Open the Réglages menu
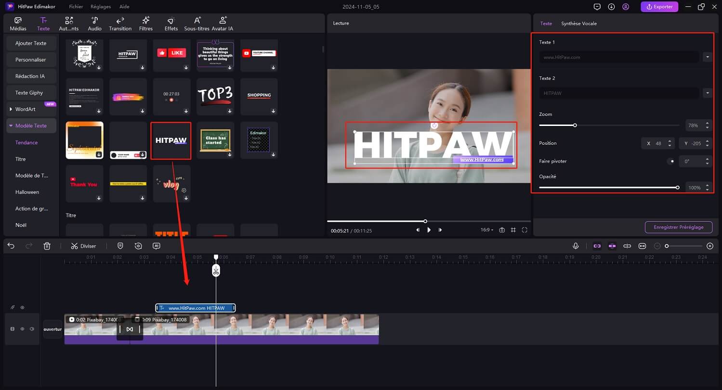Viewport: 722px width, 390px height. (101, 7)
